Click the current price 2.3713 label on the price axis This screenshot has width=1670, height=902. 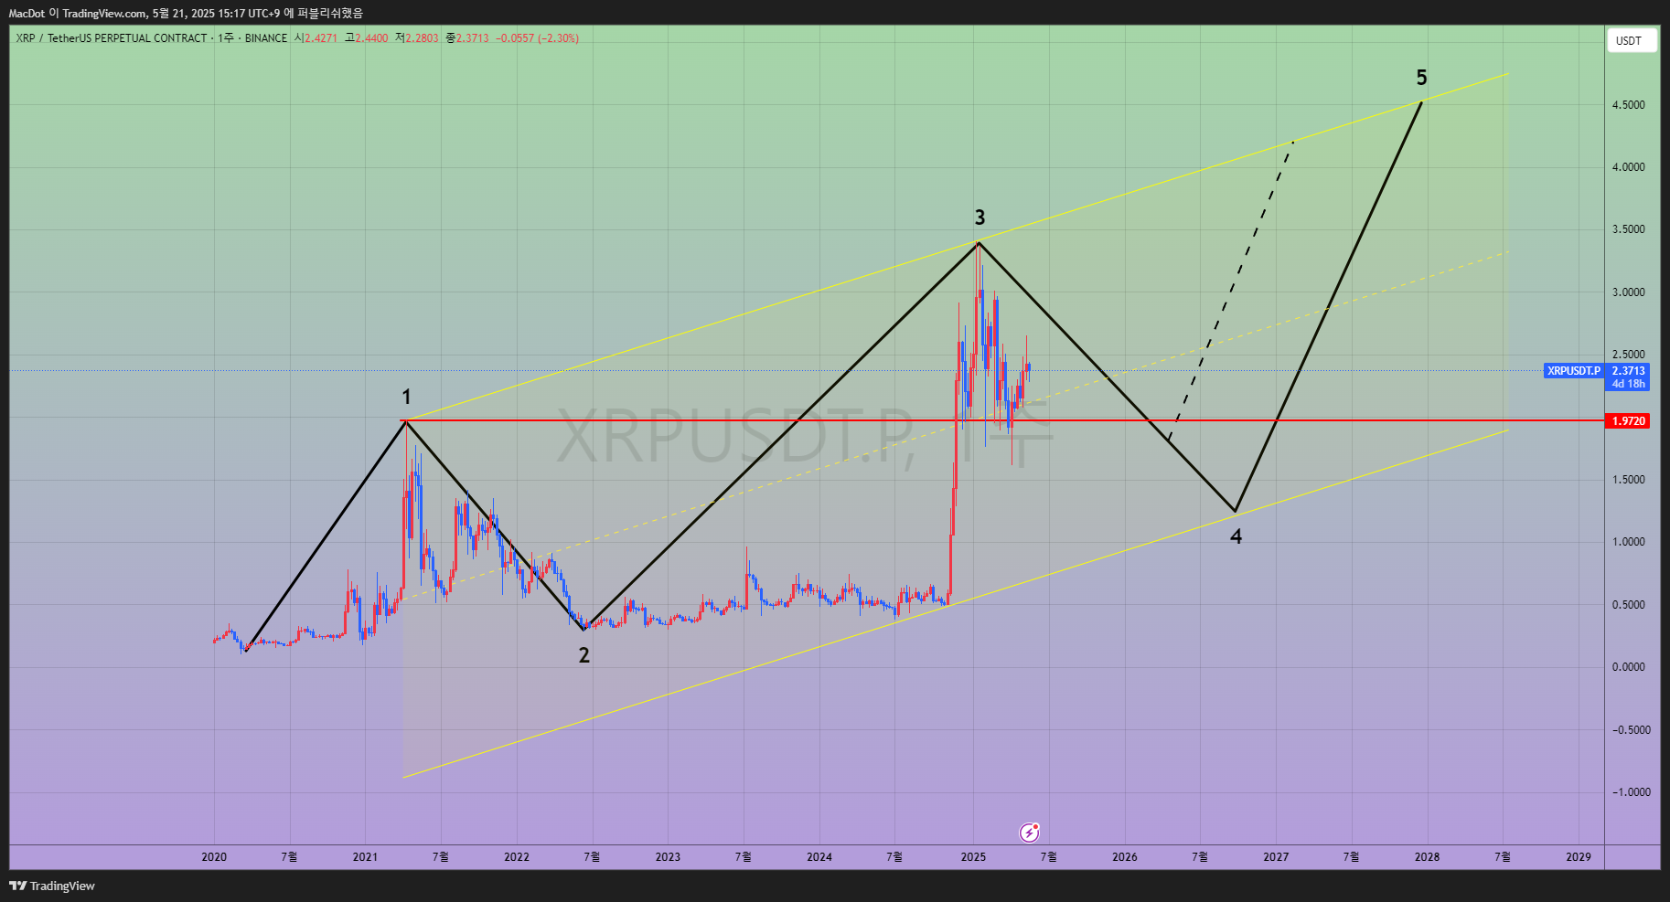click(x=1628, y=371)
